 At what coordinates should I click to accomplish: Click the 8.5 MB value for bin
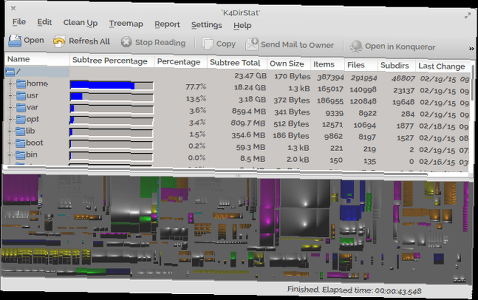coord(253,159)
